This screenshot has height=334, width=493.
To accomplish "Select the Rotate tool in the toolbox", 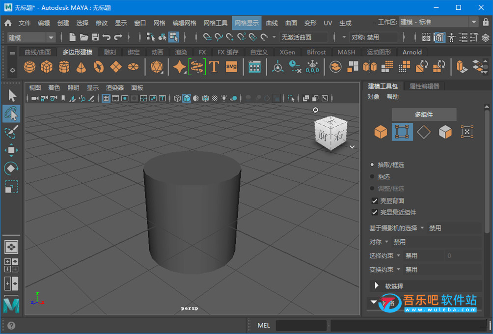I will click(11, 168).
